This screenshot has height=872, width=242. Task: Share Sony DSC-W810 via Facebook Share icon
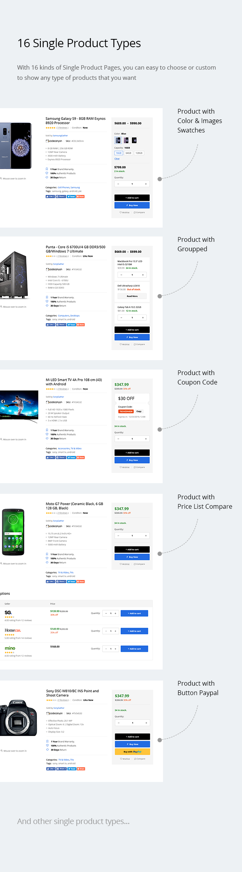[61, 769]
